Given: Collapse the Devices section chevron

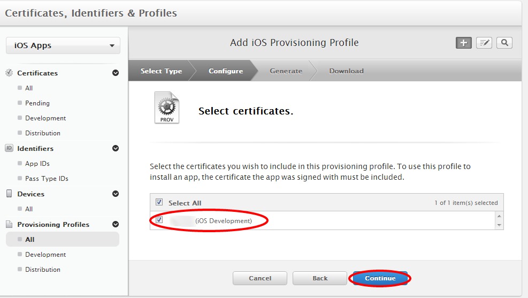Looking at the screenshot, I should click(x=116, y=194).
